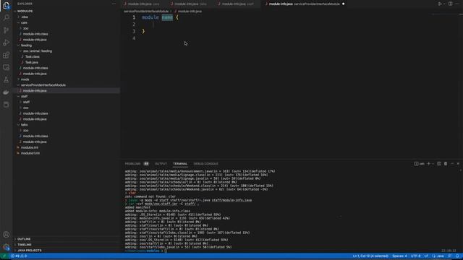The image size is (463, 260).
Task: Click the highlighted 'name' placeholder in editor
Action: pos(167,17)
